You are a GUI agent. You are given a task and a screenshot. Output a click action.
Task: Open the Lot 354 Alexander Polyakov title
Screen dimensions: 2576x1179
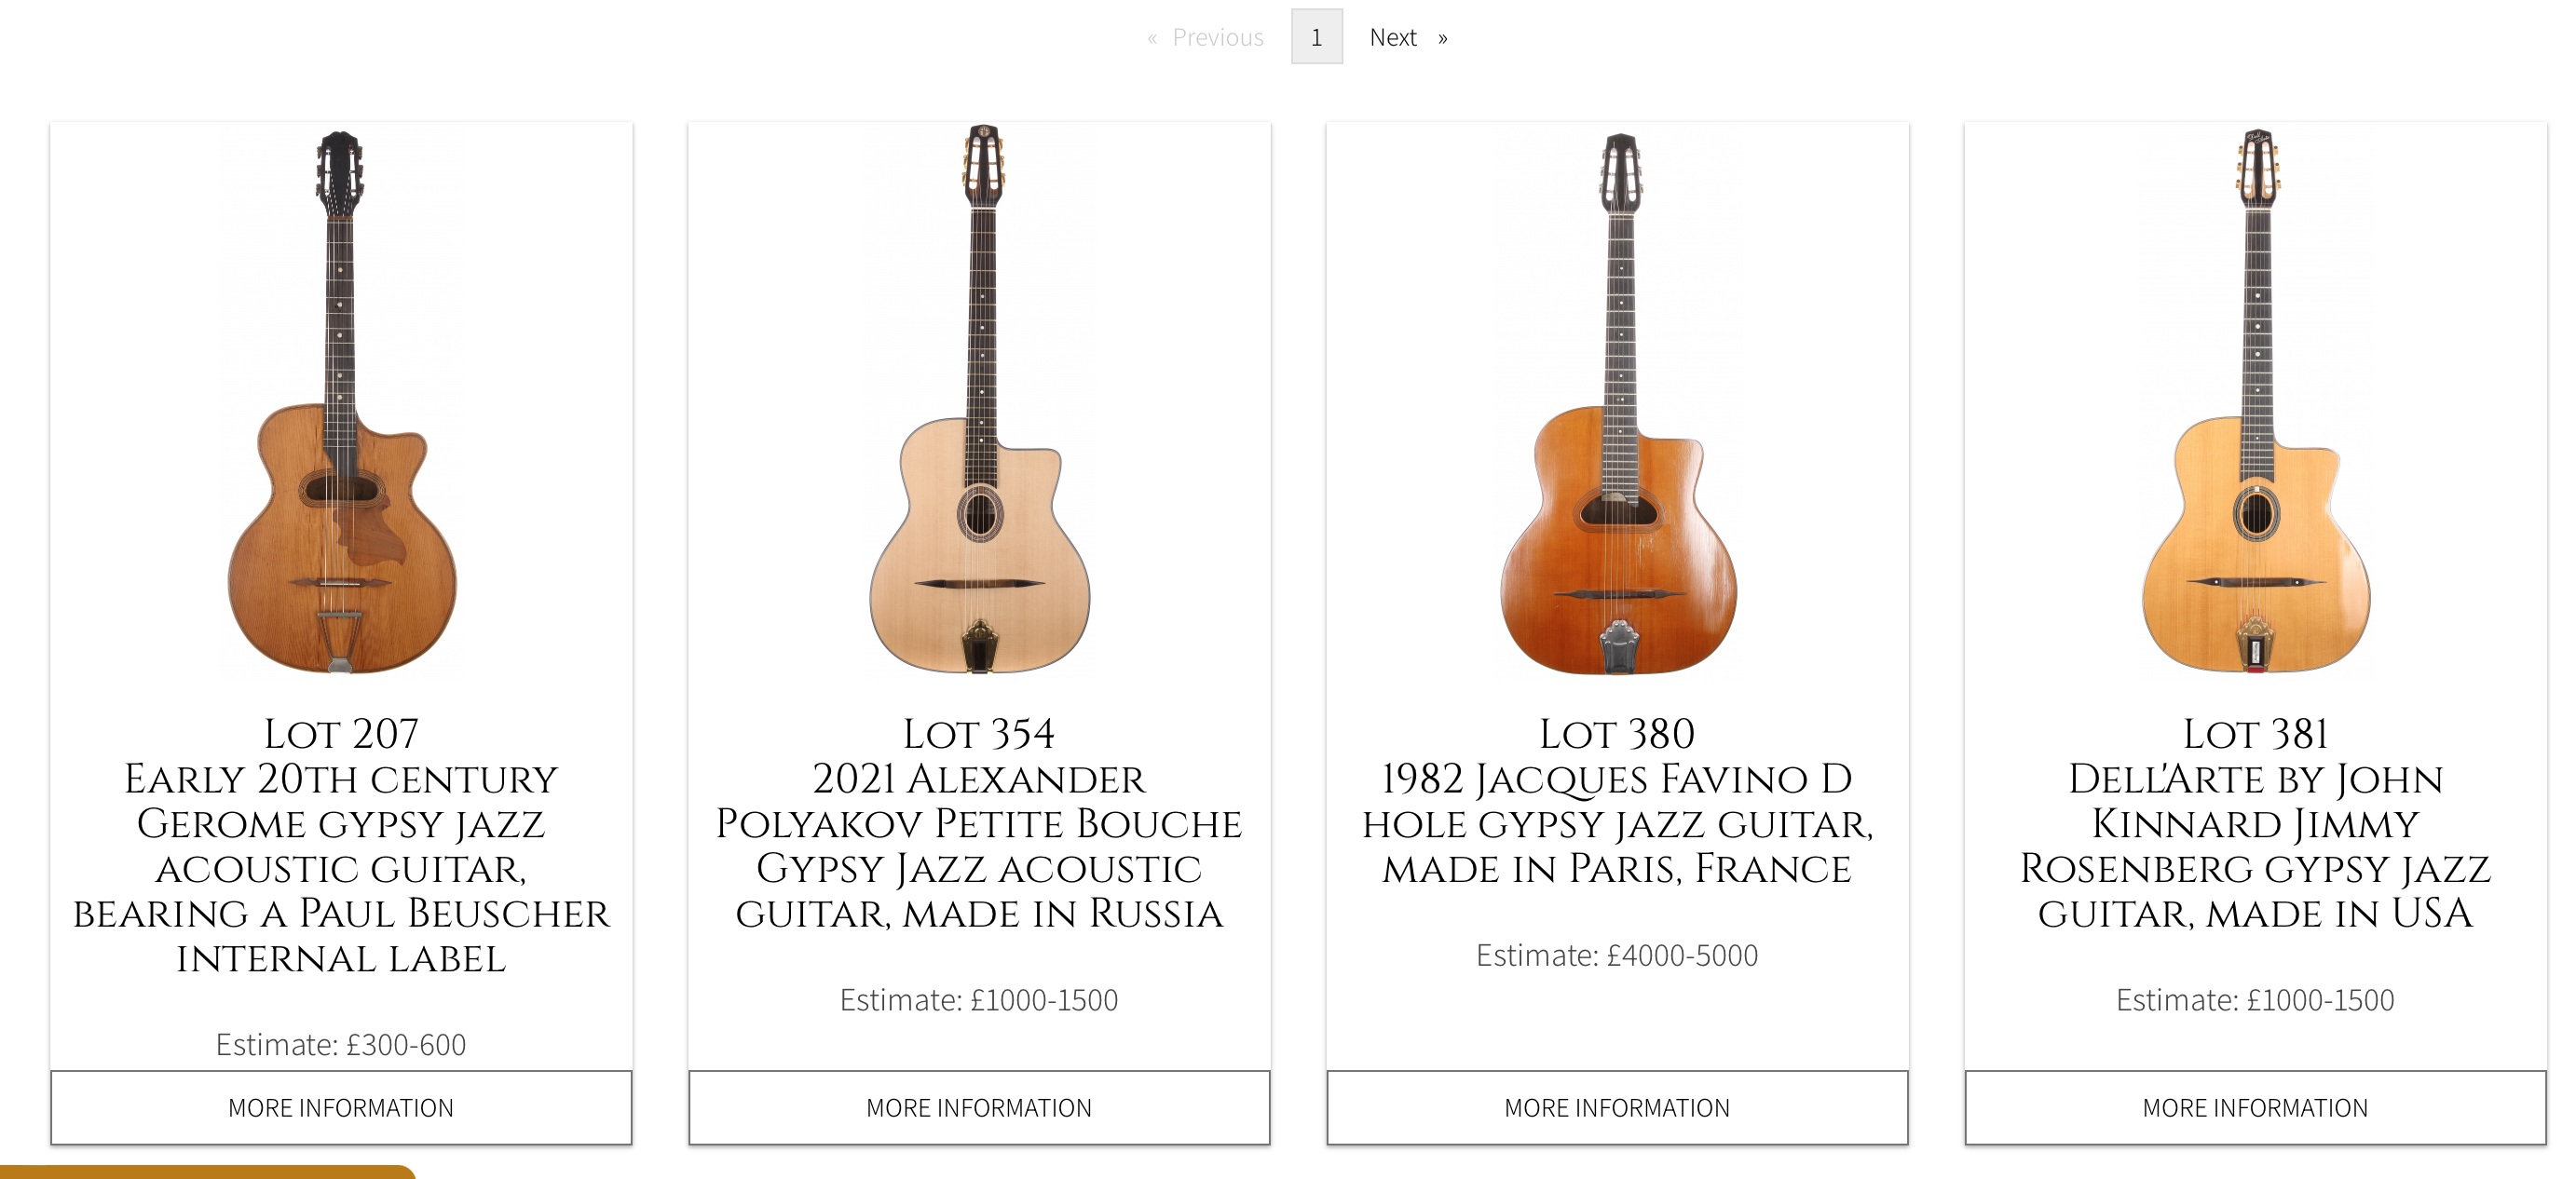tap(979, 823)
